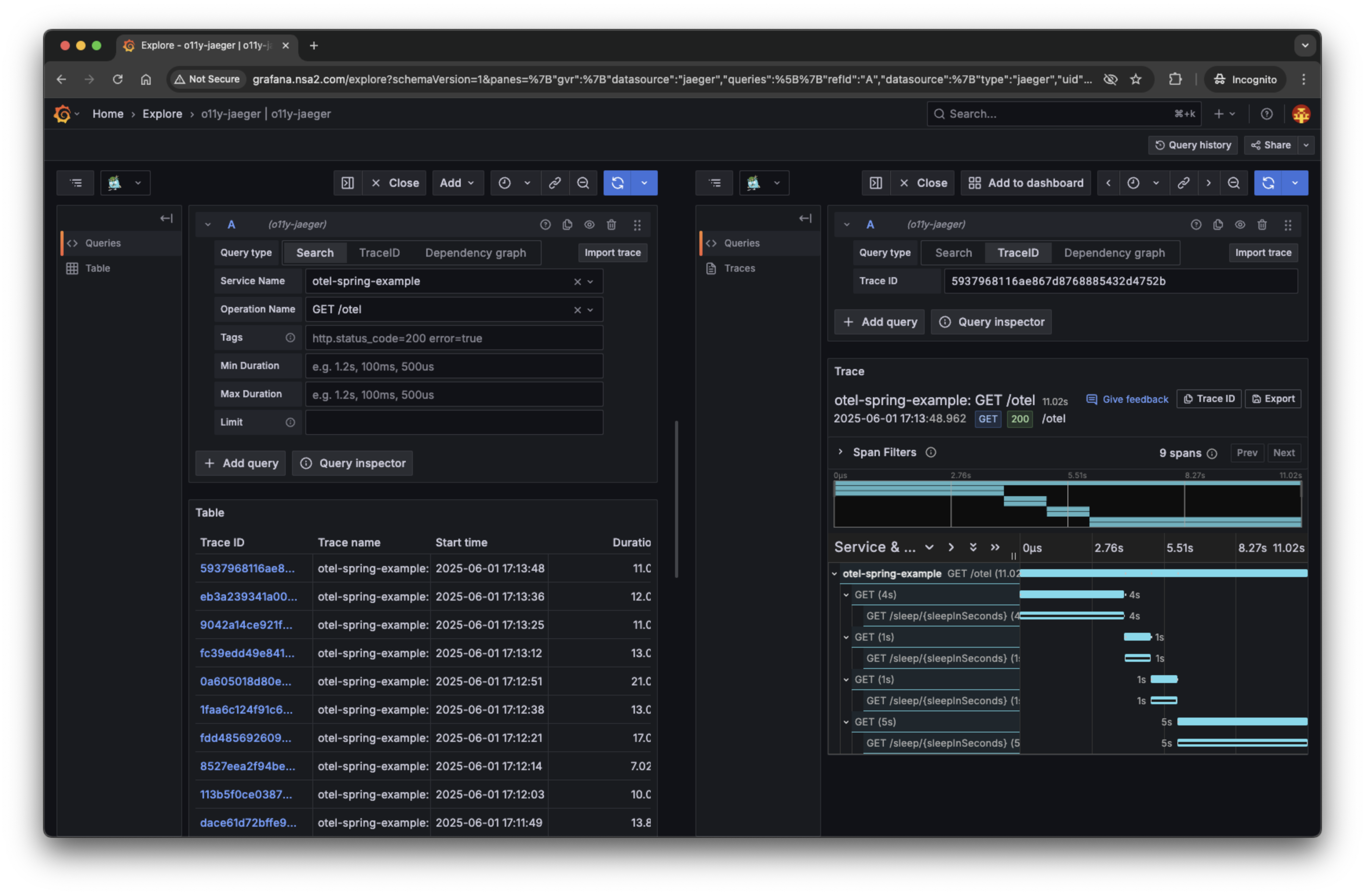The width and height of the screenshot is (1365, 895).
Task: Open the browser extensions puzzle icon
Action: [x=1175, y=79]
